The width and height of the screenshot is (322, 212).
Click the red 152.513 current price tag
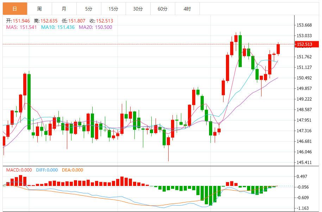(304, 44)
